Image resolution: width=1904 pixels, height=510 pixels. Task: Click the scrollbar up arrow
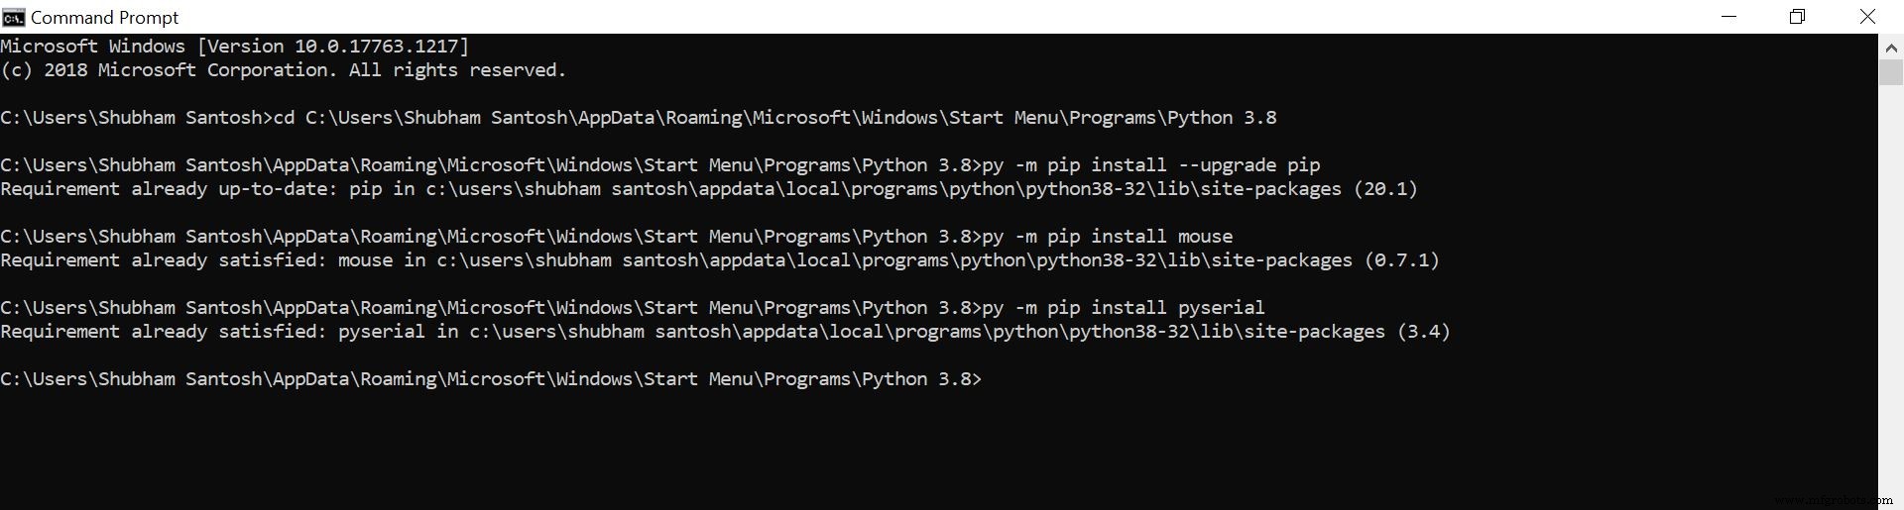tap(1890, 47)
